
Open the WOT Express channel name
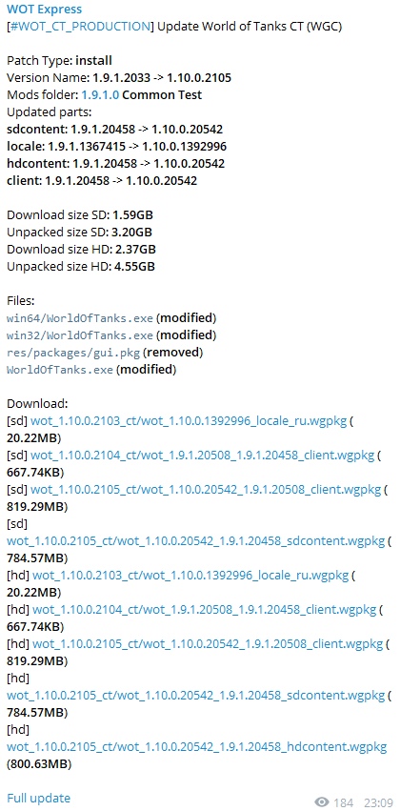tap(44, 10)
